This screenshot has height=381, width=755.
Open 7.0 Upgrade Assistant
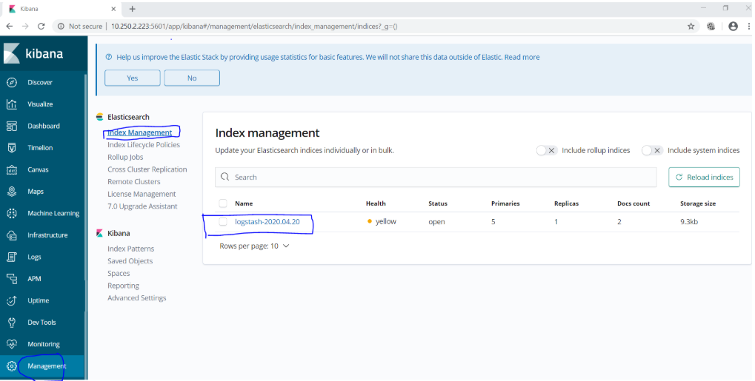coord(142,206)
